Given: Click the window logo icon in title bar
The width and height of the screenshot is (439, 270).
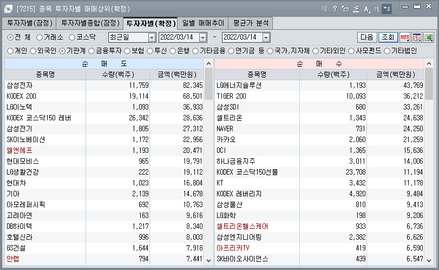Looking at the screenshot, I should pos(8,9).
